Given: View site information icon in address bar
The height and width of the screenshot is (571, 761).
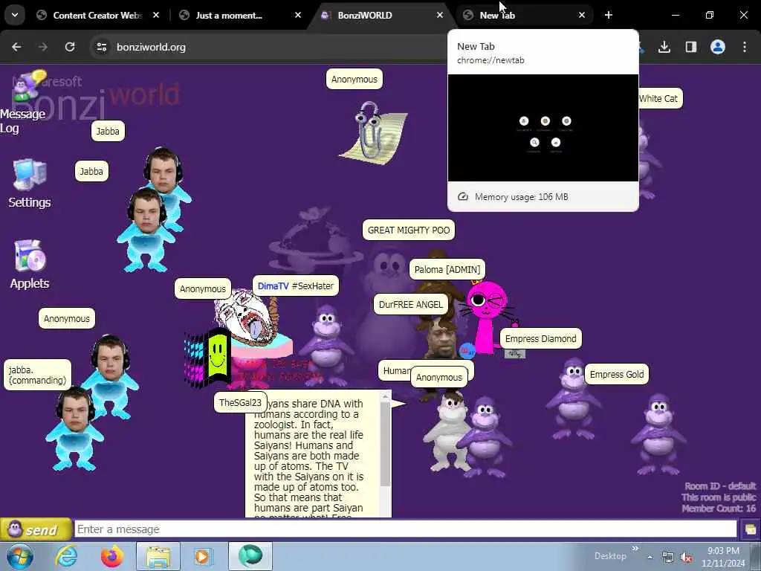Looking at the screenshot, I should [101, 47].
